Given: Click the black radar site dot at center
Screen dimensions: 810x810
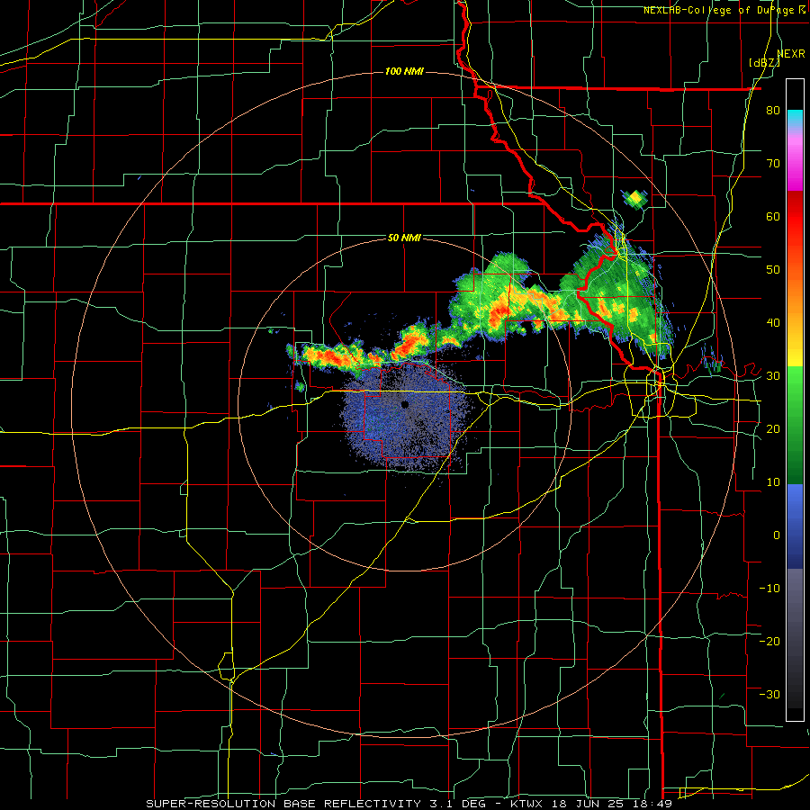Looking at the screenshot, I should pos(405,404).
